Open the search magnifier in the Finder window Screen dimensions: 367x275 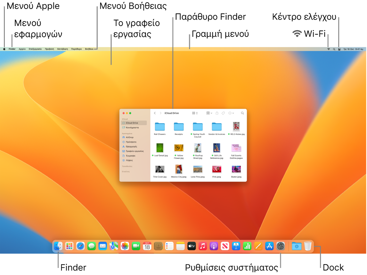coord(243,113)
